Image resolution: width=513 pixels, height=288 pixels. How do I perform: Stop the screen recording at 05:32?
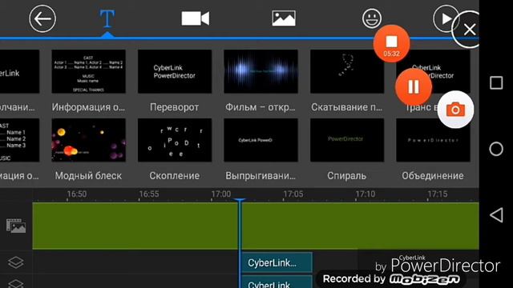pyautogui.click(x=391, y=43)
